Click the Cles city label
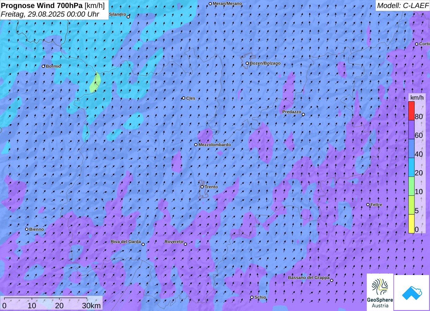The image size is (430, 311). [x=191, y=98]
